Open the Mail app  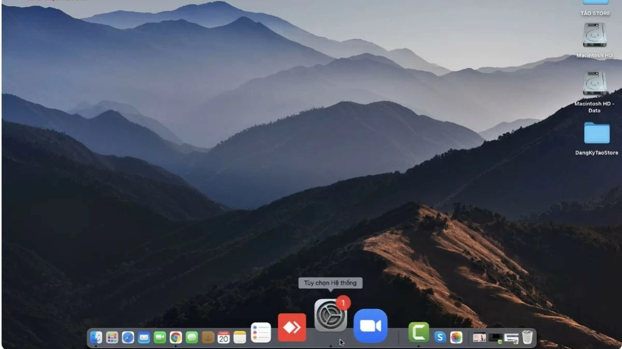coord(144,338)
